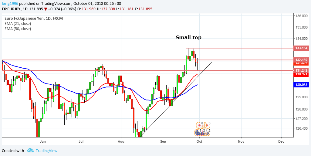
Task: Click the 127.200 price axis label
Action: [x=302, y=119]
